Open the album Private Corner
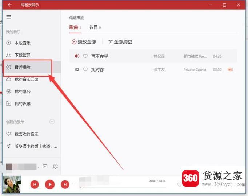Image resolution: width=248 pixels, height=196 pixels. [x=195, y=70]
